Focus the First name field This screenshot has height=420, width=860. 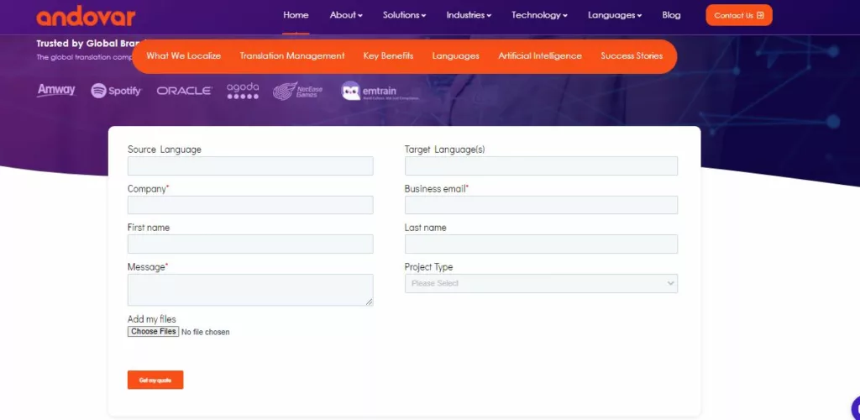[x=250, y=244]
